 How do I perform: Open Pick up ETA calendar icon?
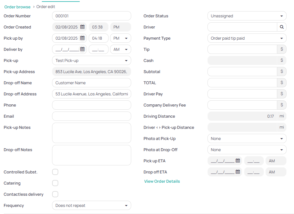[x=238, y=161]
